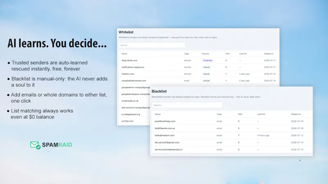The image size is (328, 184).
Task: Click the SPAMRAID wordmark text
Action: click(x=57, y=145)
